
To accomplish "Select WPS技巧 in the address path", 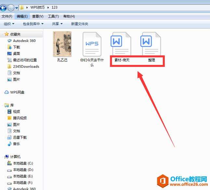I will [x=37, y=7].
